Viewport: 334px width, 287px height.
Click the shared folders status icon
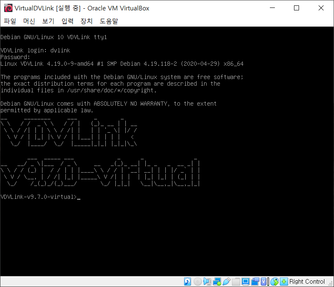(x=236, y=282)
